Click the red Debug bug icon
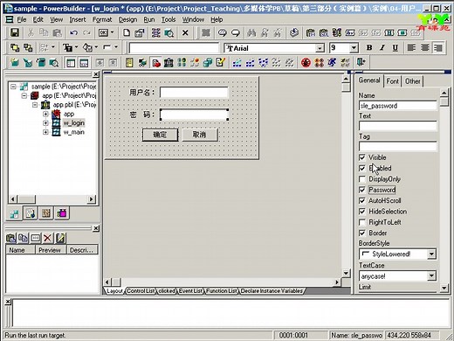454x341 pixels. click(x=306, y=62)
